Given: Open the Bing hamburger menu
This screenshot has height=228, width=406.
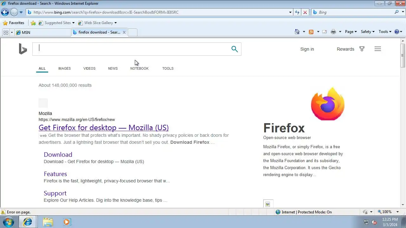Looking at the screenshot, I should pyautogui.click(x=377, y=49).
